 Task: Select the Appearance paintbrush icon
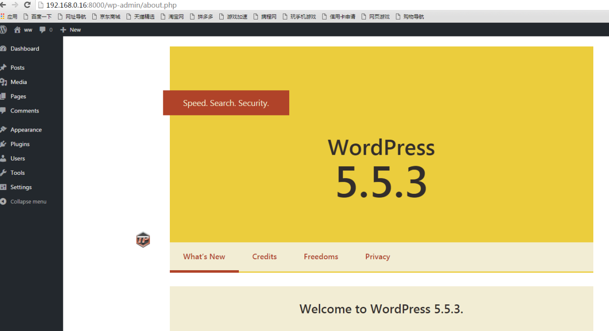[x=5, y=129]
